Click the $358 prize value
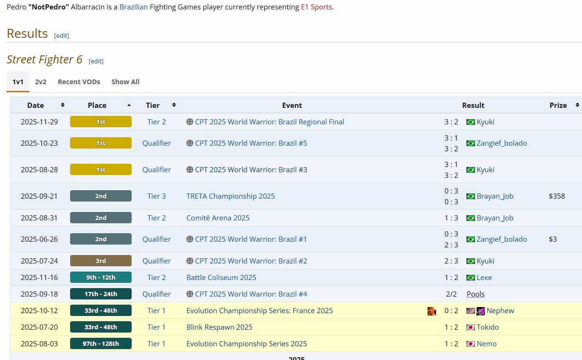The image size is (582, 360). (557, 196)
